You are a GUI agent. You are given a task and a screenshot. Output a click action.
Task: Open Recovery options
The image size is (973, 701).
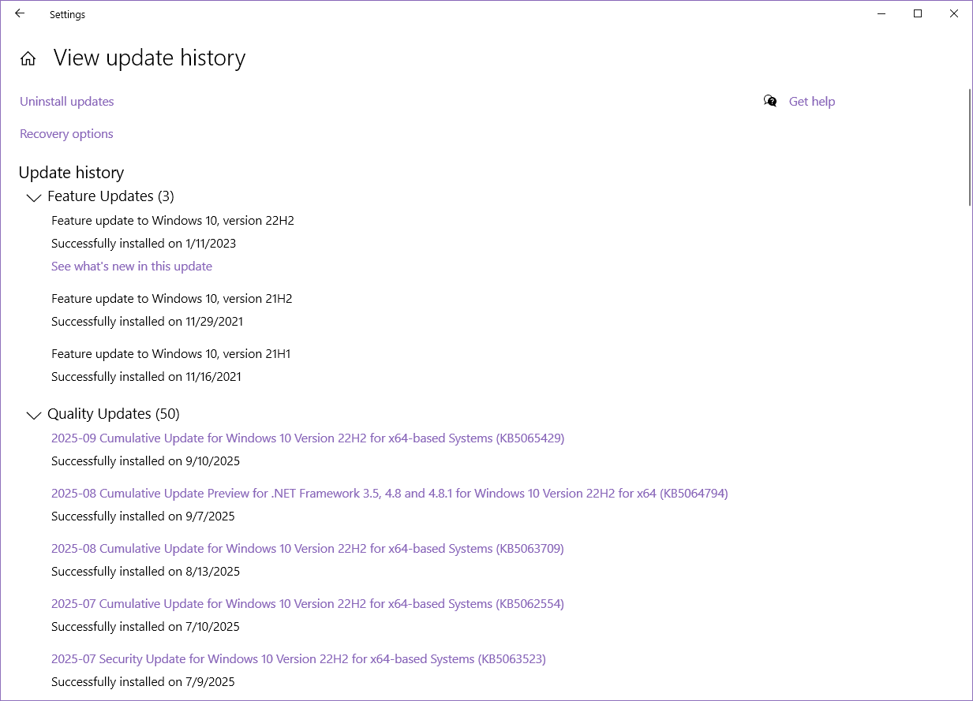click(66, 133)
